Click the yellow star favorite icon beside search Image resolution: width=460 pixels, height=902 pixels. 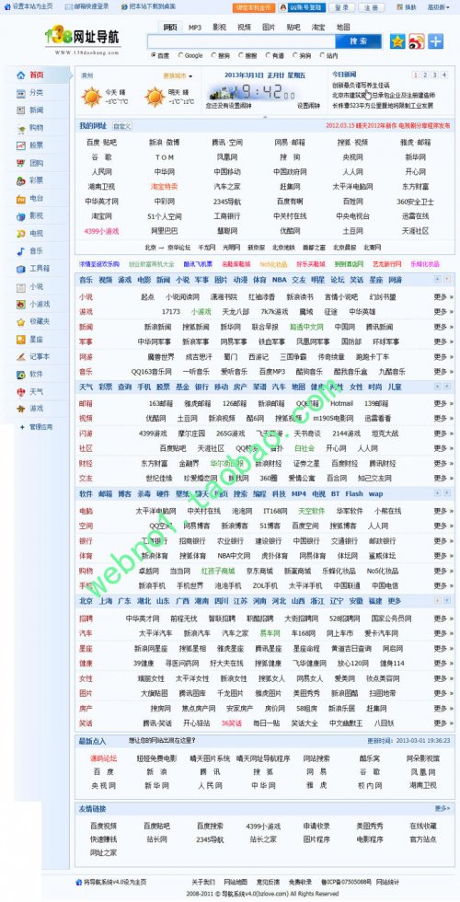[397, 40]
